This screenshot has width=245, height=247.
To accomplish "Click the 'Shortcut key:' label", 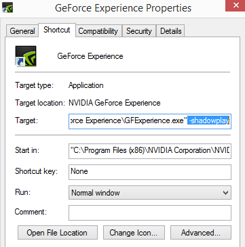I will (36, 171).
